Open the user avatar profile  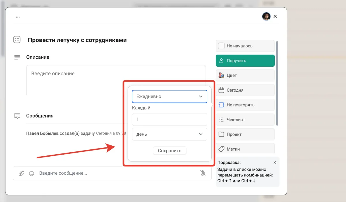pyautogui.click(x=266, y=16)
